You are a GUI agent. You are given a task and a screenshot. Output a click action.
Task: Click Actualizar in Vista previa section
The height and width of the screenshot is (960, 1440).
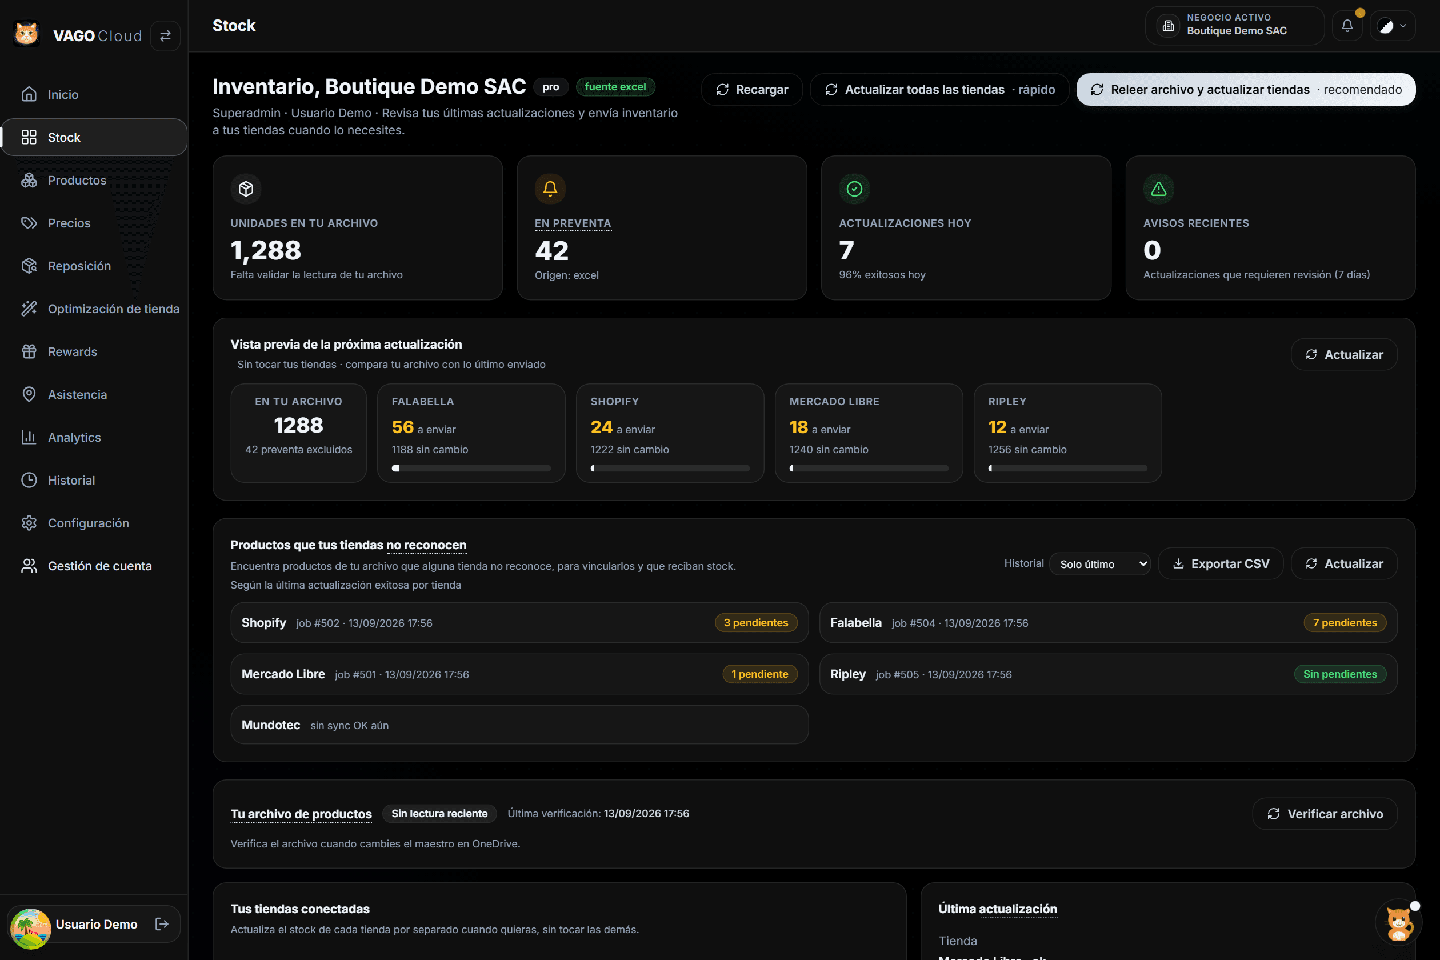(1344, 354)
